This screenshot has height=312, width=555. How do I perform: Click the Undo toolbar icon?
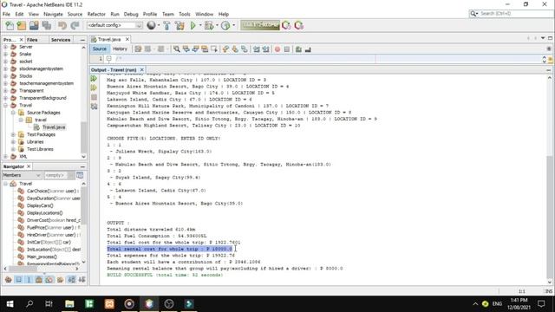click(x=62, y=25)
